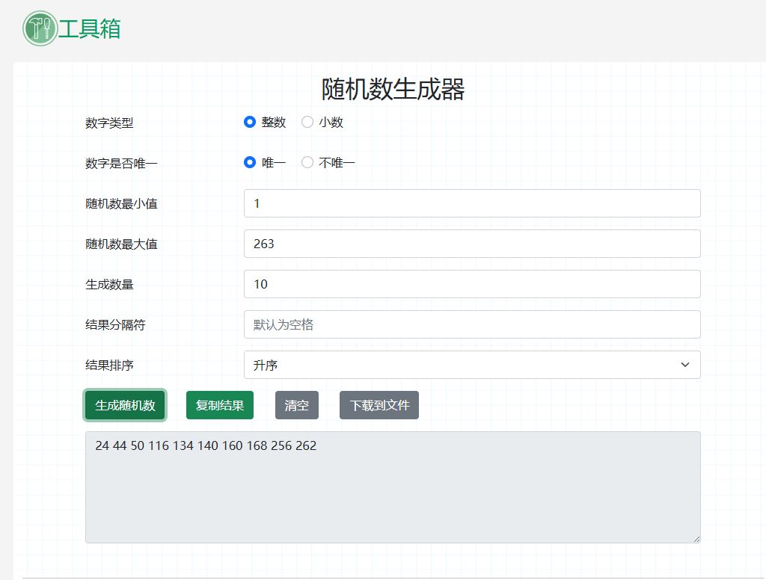766x580 pixels.
Task: Click the 复制结果 button
Action: tap(220, 405)
